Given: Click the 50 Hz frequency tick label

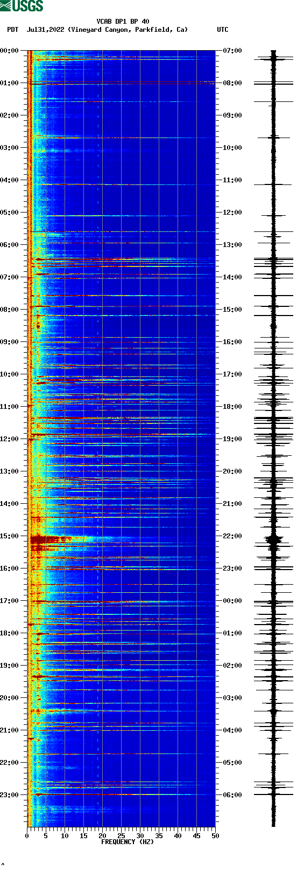Looking at the screenshot, I should click(215, 836).
